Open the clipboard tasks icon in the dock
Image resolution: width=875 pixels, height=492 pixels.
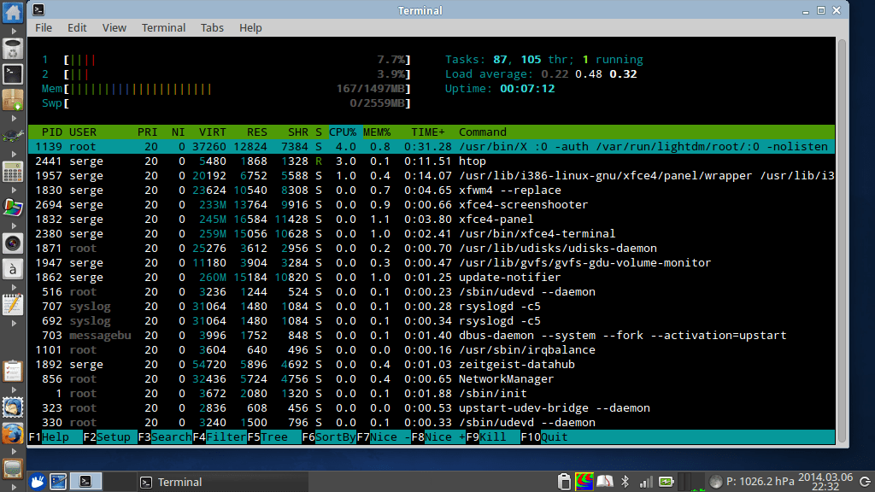[x=12, y=372]
